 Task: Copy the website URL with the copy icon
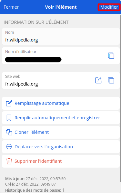(x=111, y=80)
